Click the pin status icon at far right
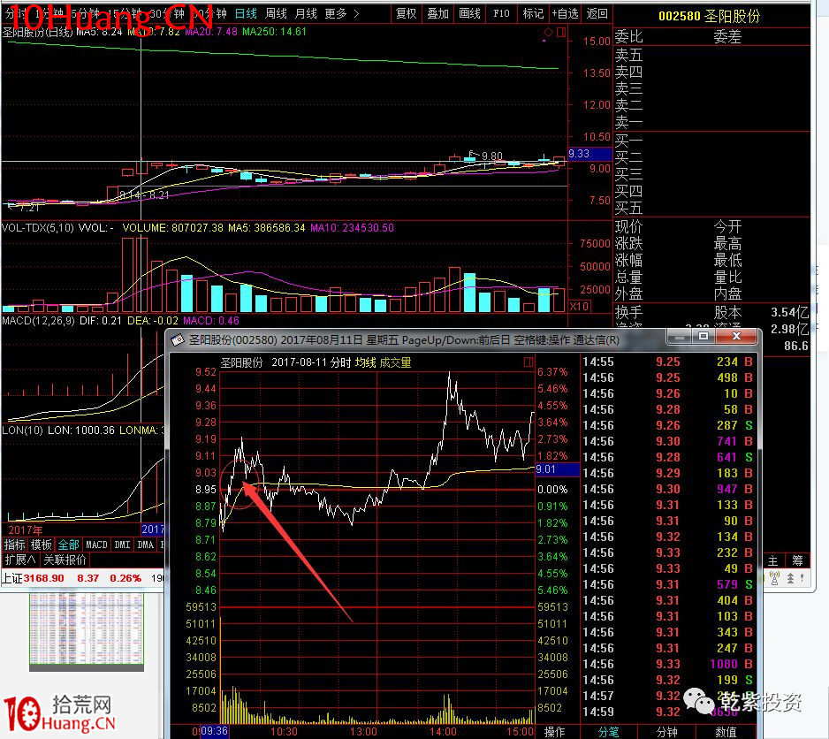Image resolution: width=829 pixels, height=739 pixels. tap(802, 578)
